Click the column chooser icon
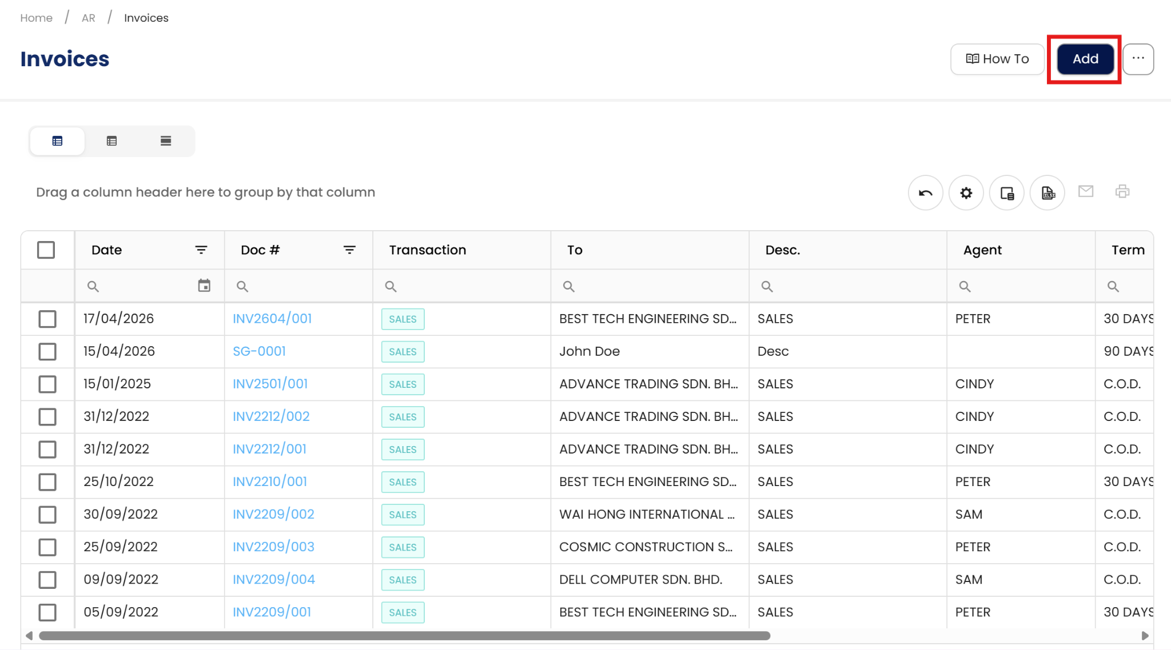1171x650 pixels. [1007, 193]
